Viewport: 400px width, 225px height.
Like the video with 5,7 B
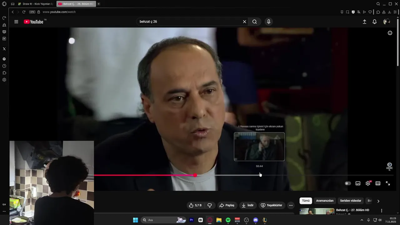click(x=196, y=205)
